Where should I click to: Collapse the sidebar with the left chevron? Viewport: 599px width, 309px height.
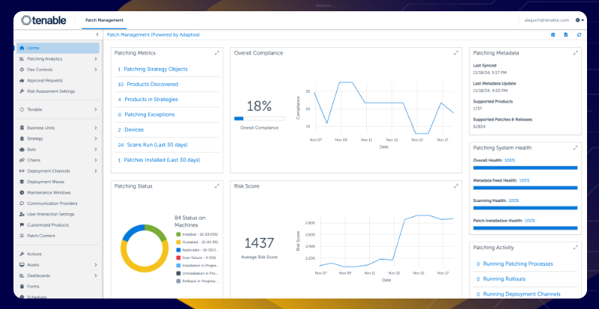coord(96,34)
